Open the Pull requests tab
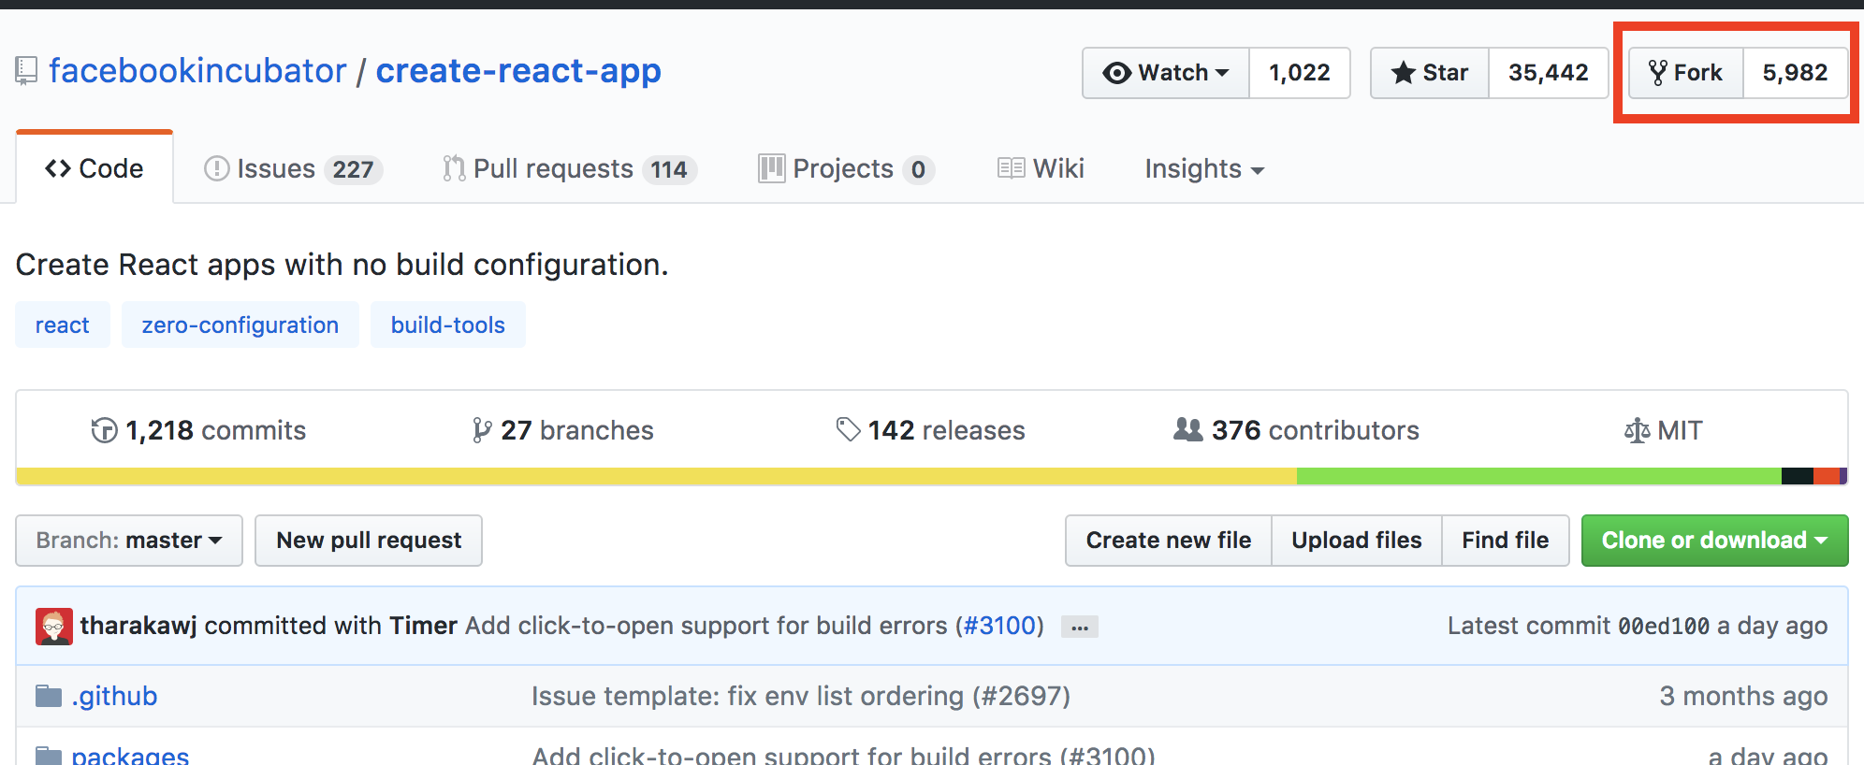This screenshot has height=765, width=1864. [x=569, y=169]
